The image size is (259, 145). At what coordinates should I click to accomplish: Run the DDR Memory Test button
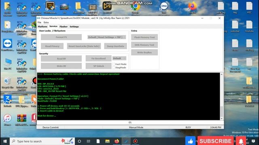(x=144, y=45)
